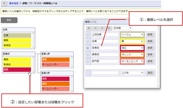Click チームリーダー cell in 営業1課 box
The width and height of the screenshot is (183, 108).
55,65
